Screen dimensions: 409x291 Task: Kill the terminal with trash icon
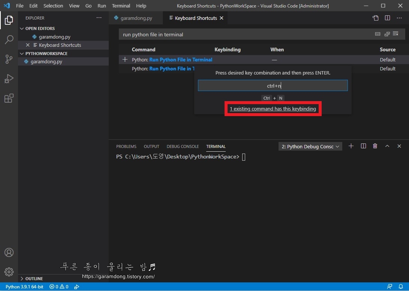tap(375, 146)
